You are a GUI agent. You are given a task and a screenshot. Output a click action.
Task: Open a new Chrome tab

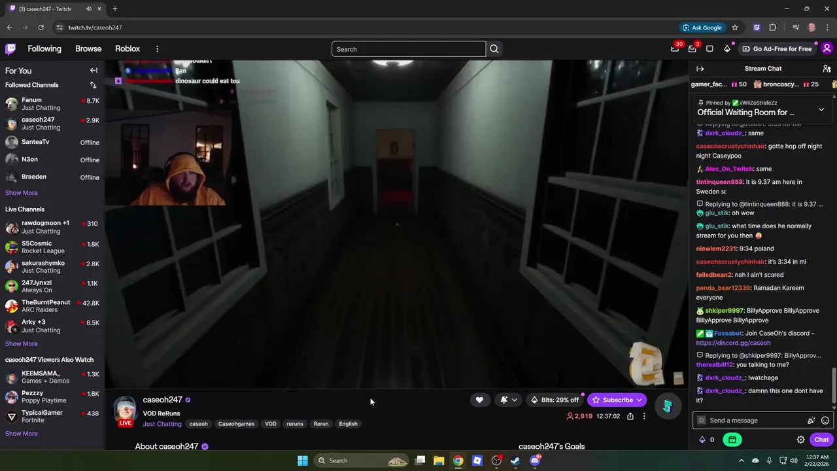click(x=115, y=9)
